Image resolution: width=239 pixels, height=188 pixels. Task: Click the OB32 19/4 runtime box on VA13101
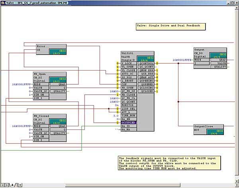[x=146, y=59]
